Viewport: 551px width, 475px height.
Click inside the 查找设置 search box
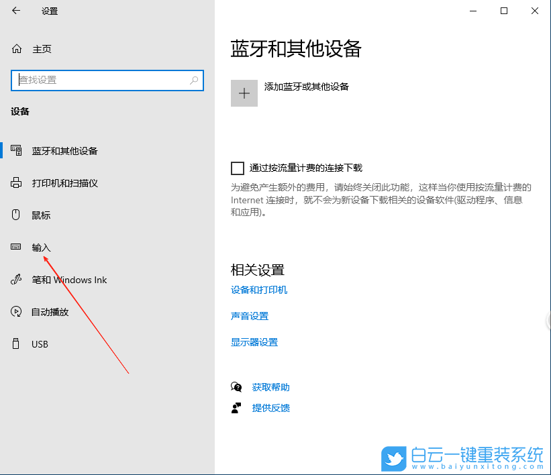[107, 80]
